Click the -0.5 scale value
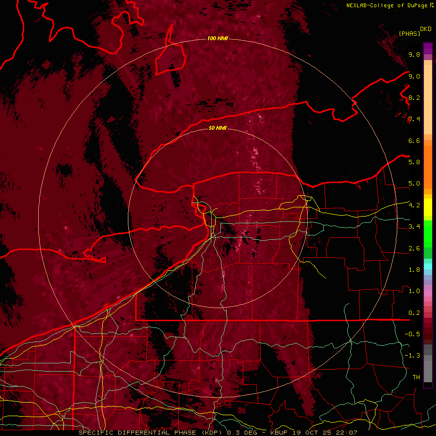436x436 pixels. coord(412,334)
